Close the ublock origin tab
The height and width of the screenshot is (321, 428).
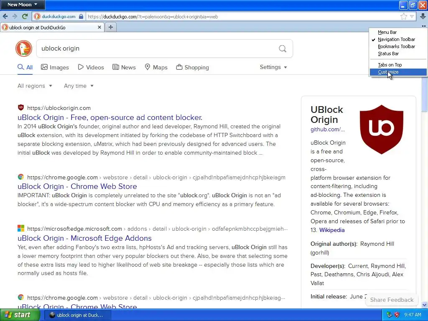tap(99, 27)
